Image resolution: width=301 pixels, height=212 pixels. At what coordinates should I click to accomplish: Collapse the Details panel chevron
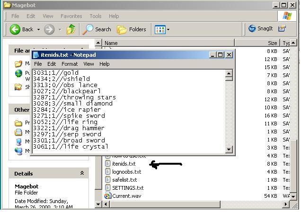coord(82,173)
